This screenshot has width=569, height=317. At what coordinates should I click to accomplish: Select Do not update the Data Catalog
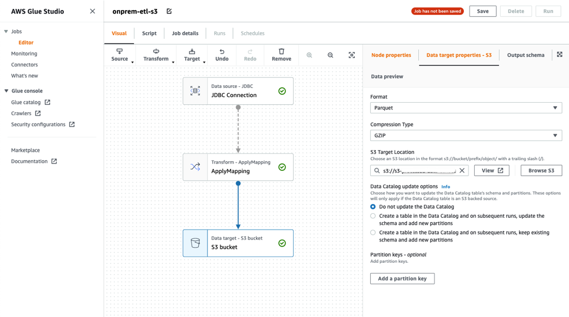click(373, 207)
